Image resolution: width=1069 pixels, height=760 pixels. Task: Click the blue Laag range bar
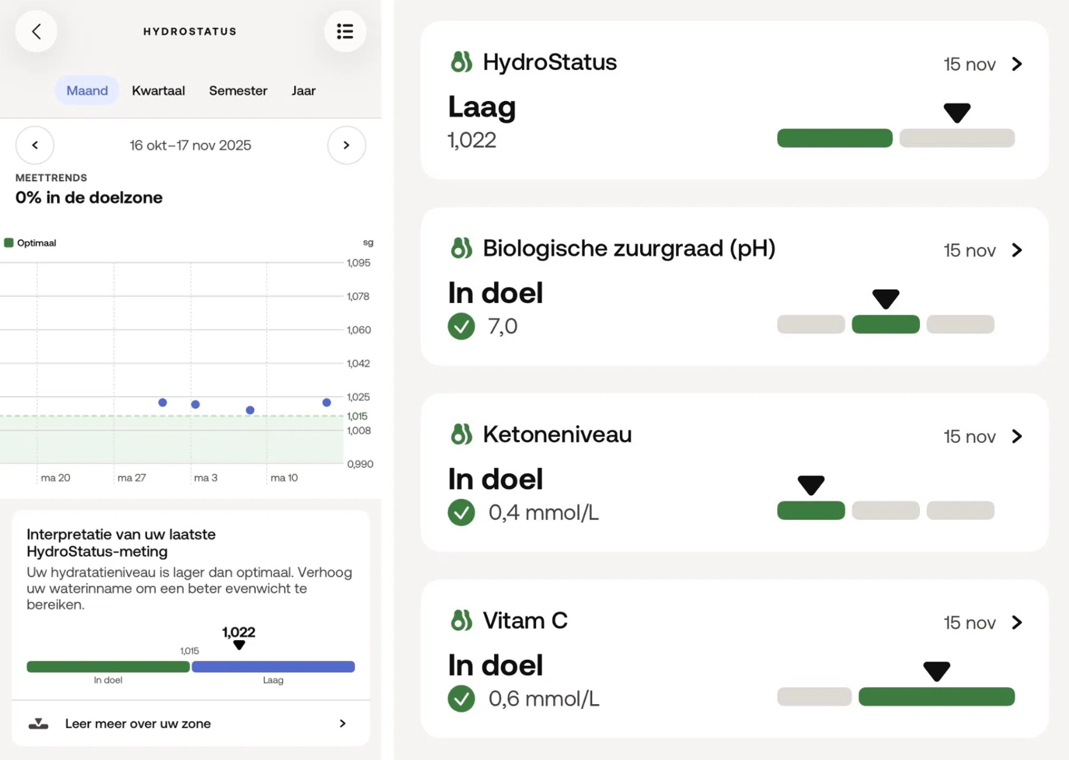click(273, 667)
